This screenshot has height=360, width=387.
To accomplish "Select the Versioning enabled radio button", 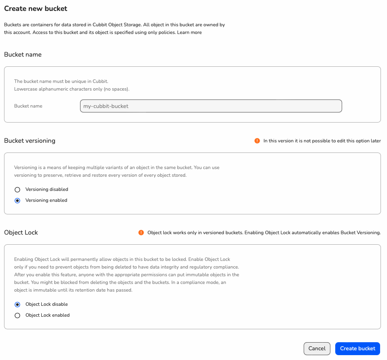I will click(x=17, y=201).
